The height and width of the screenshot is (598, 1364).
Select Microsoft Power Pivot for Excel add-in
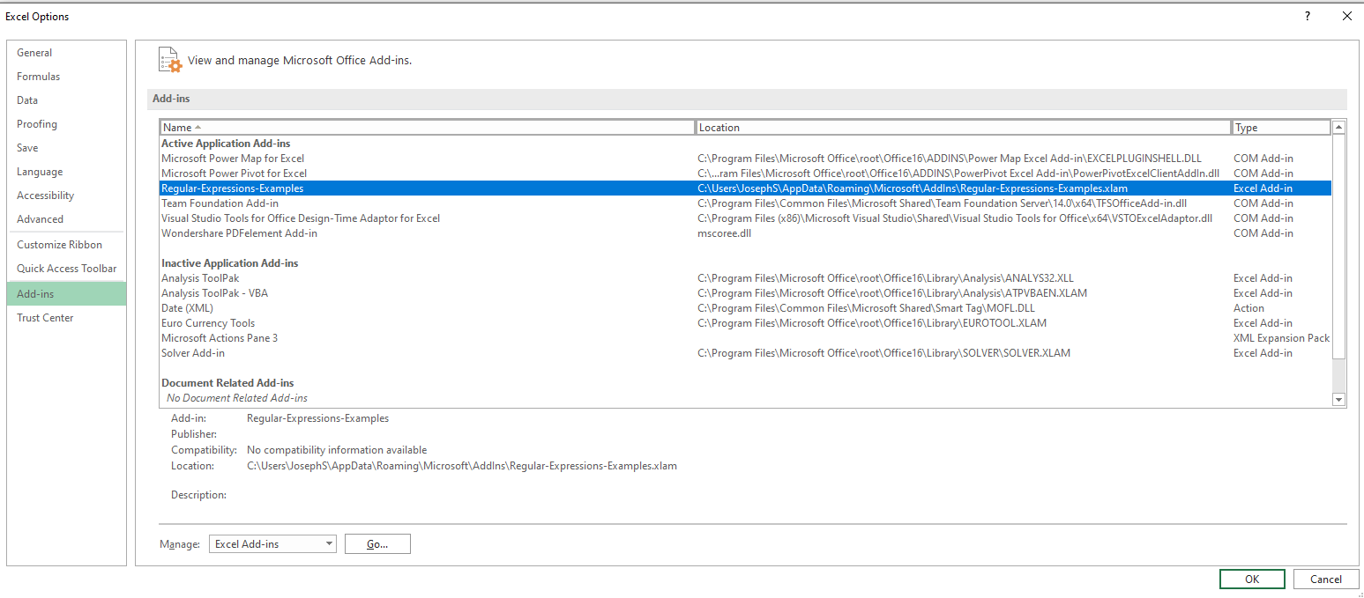tap(745, 173)
